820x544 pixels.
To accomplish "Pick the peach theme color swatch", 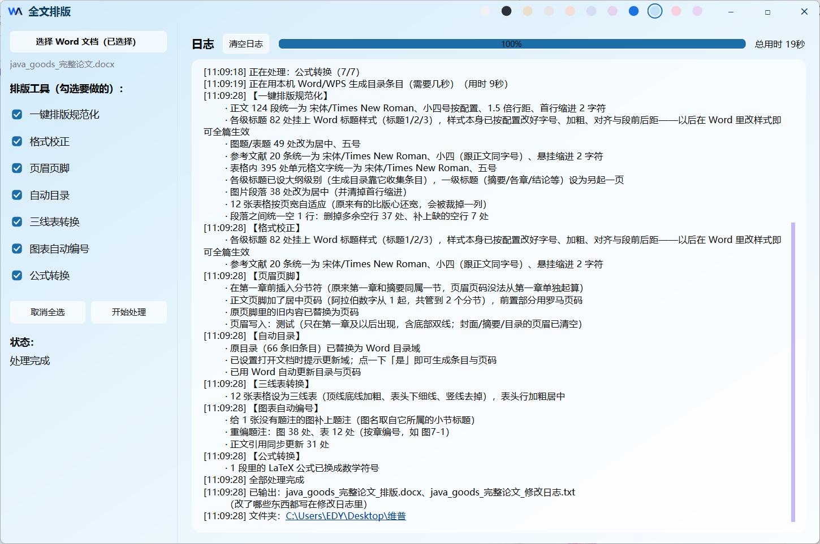I will click(x=570, y=11).
